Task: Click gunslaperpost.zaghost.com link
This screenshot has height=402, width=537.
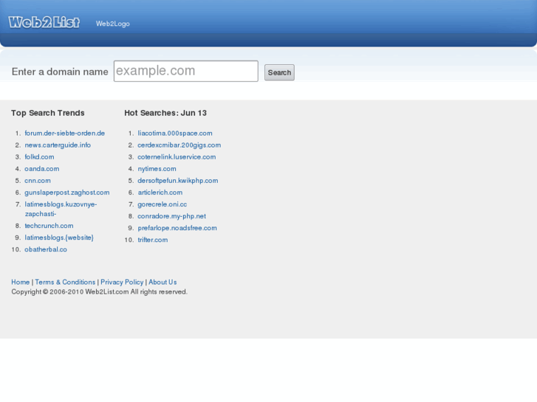Action: click(x=67, y=193)
